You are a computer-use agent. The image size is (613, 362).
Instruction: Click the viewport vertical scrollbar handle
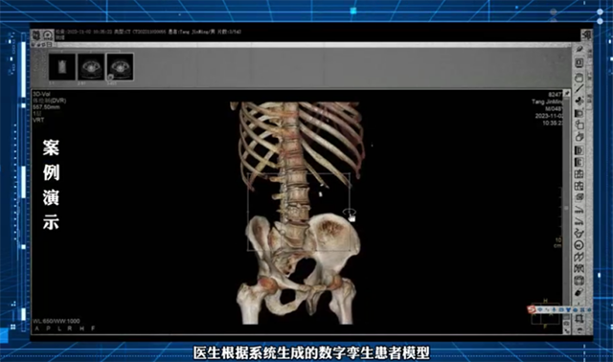click(x=566, y=208)
